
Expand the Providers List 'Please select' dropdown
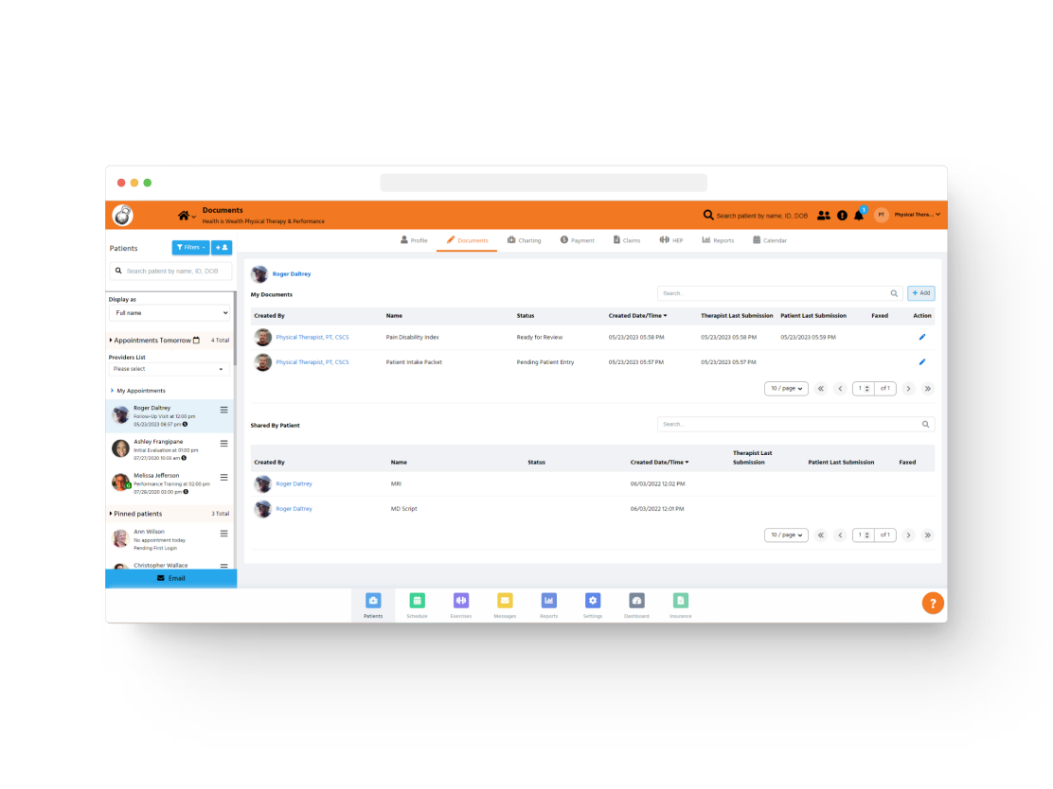point(170,368)
